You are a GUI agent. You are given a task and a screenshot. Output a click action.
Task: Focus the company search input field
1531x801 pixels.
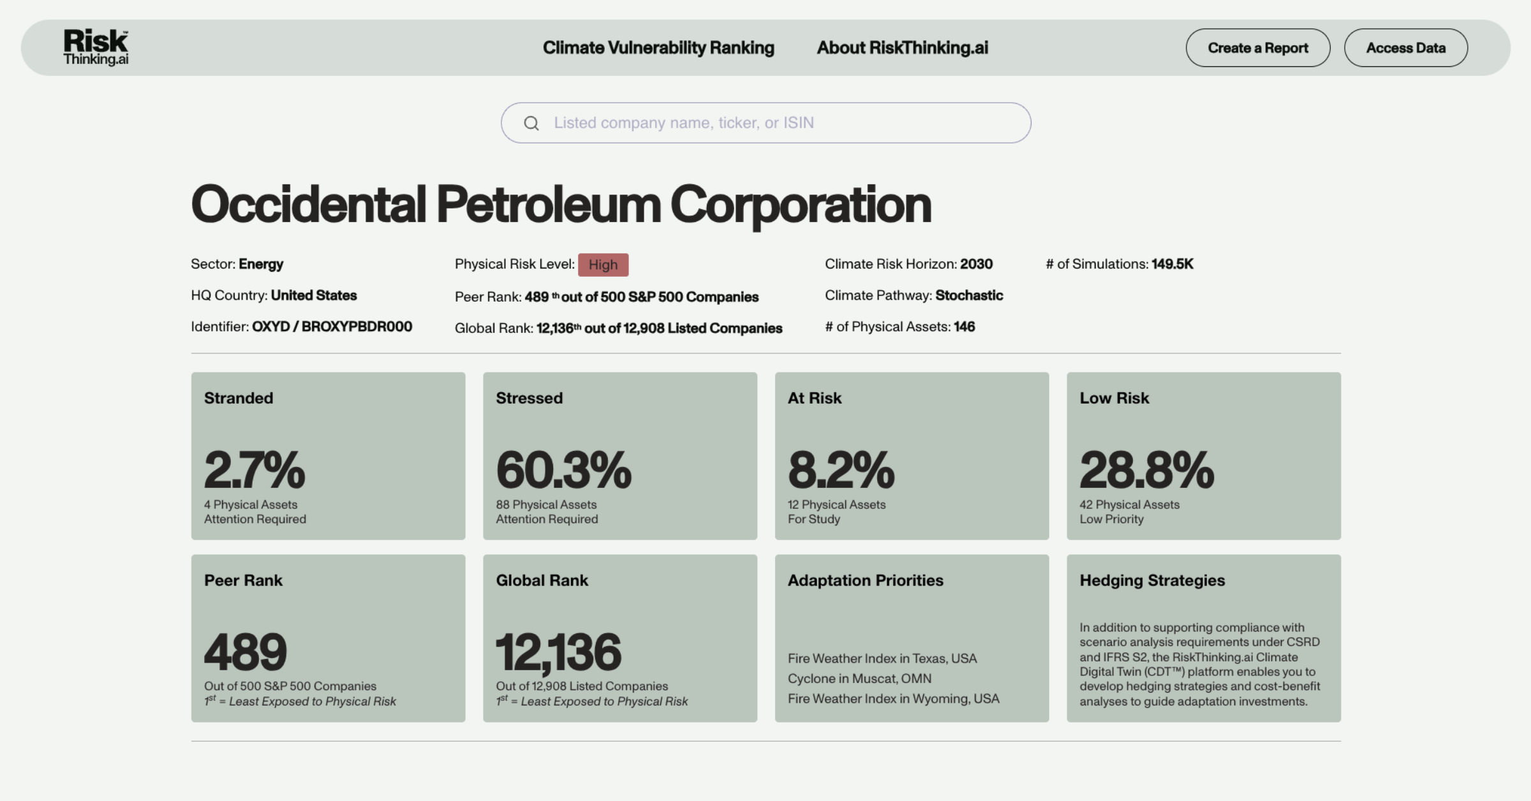click(x=765, y=123)
